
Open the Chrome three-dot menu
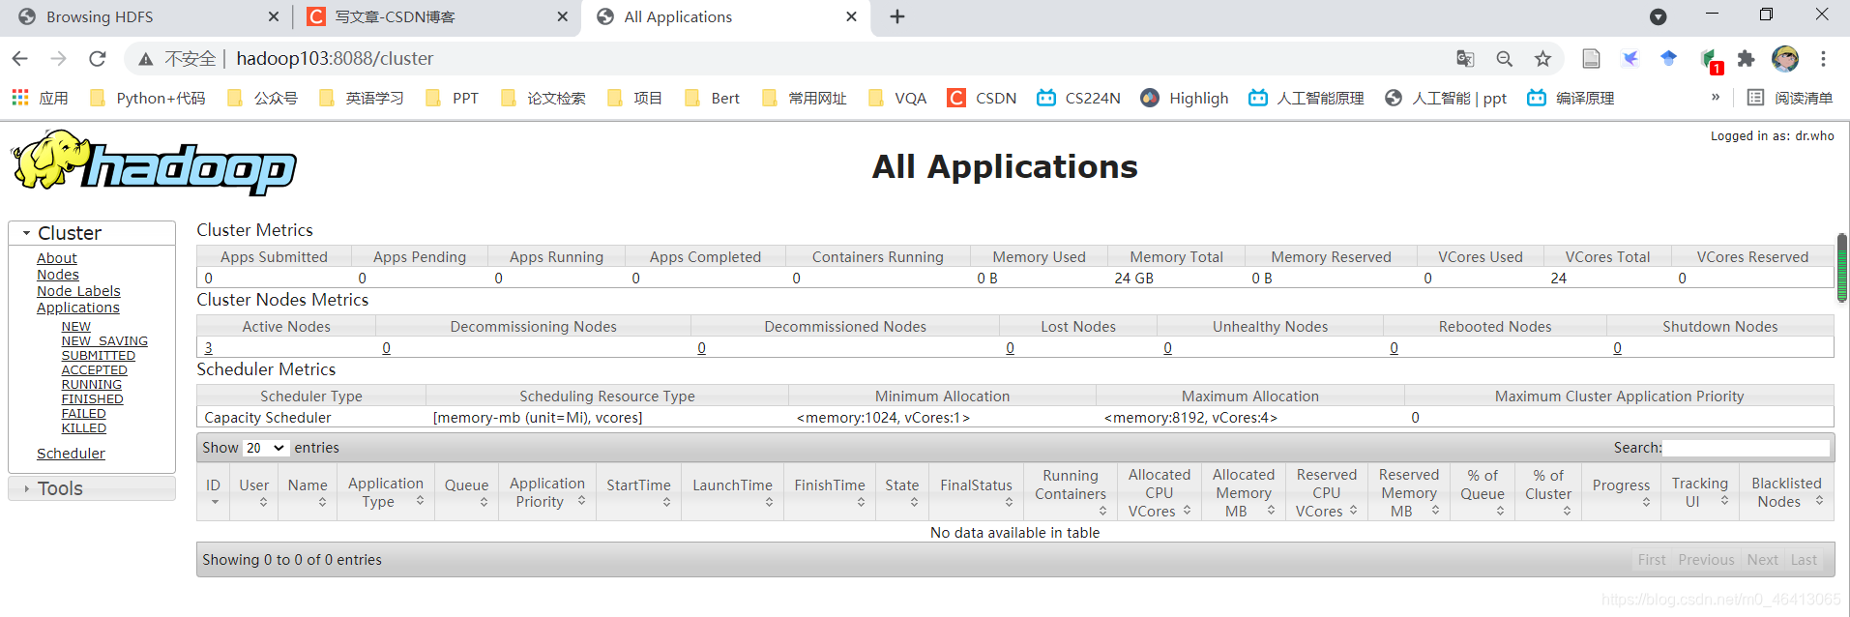(1823, 59)
